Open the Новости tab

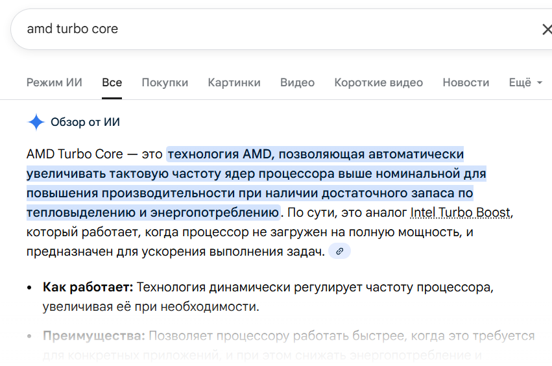pos(466,82)
